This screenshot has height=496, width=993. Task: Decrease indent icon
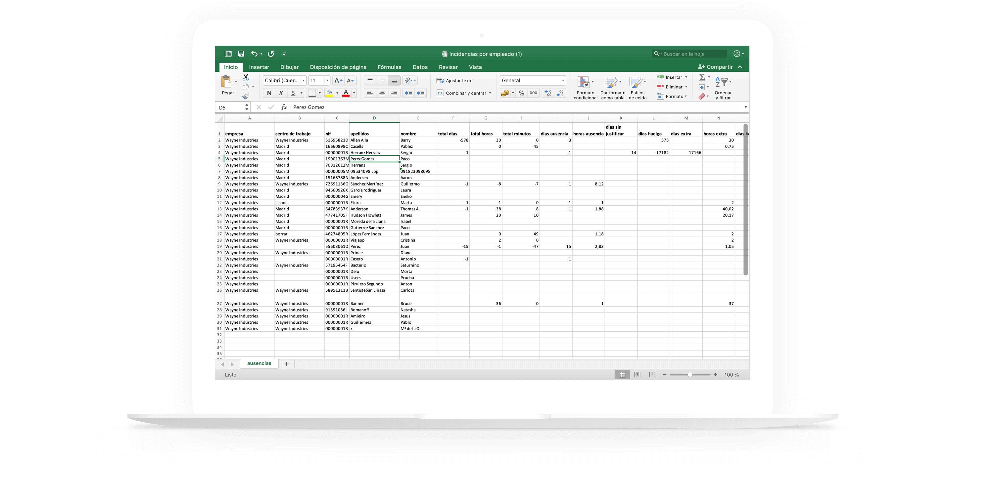[408, 93]
